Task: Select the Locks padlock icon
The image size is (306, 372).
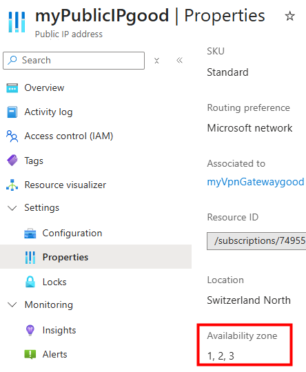Action: [30, 282]
